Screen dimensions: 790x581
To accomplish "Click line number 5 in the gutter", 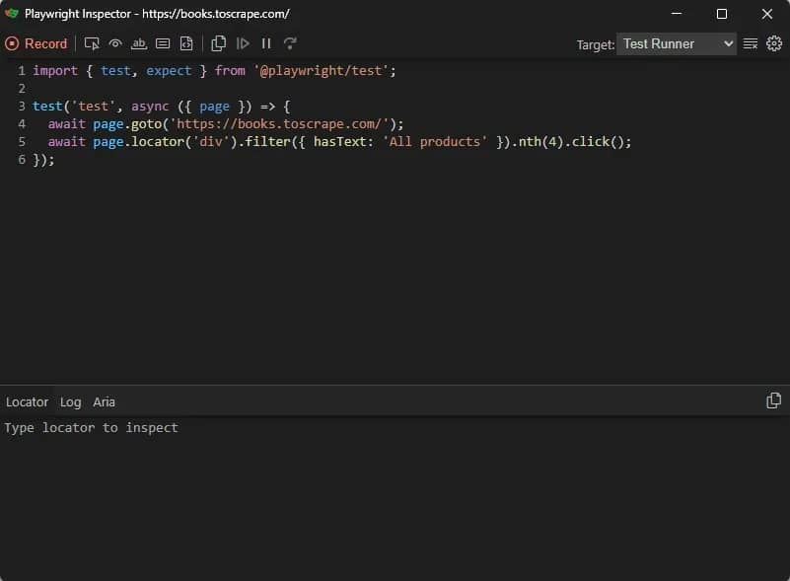I will pyautogui.click(x=22, y=142).
